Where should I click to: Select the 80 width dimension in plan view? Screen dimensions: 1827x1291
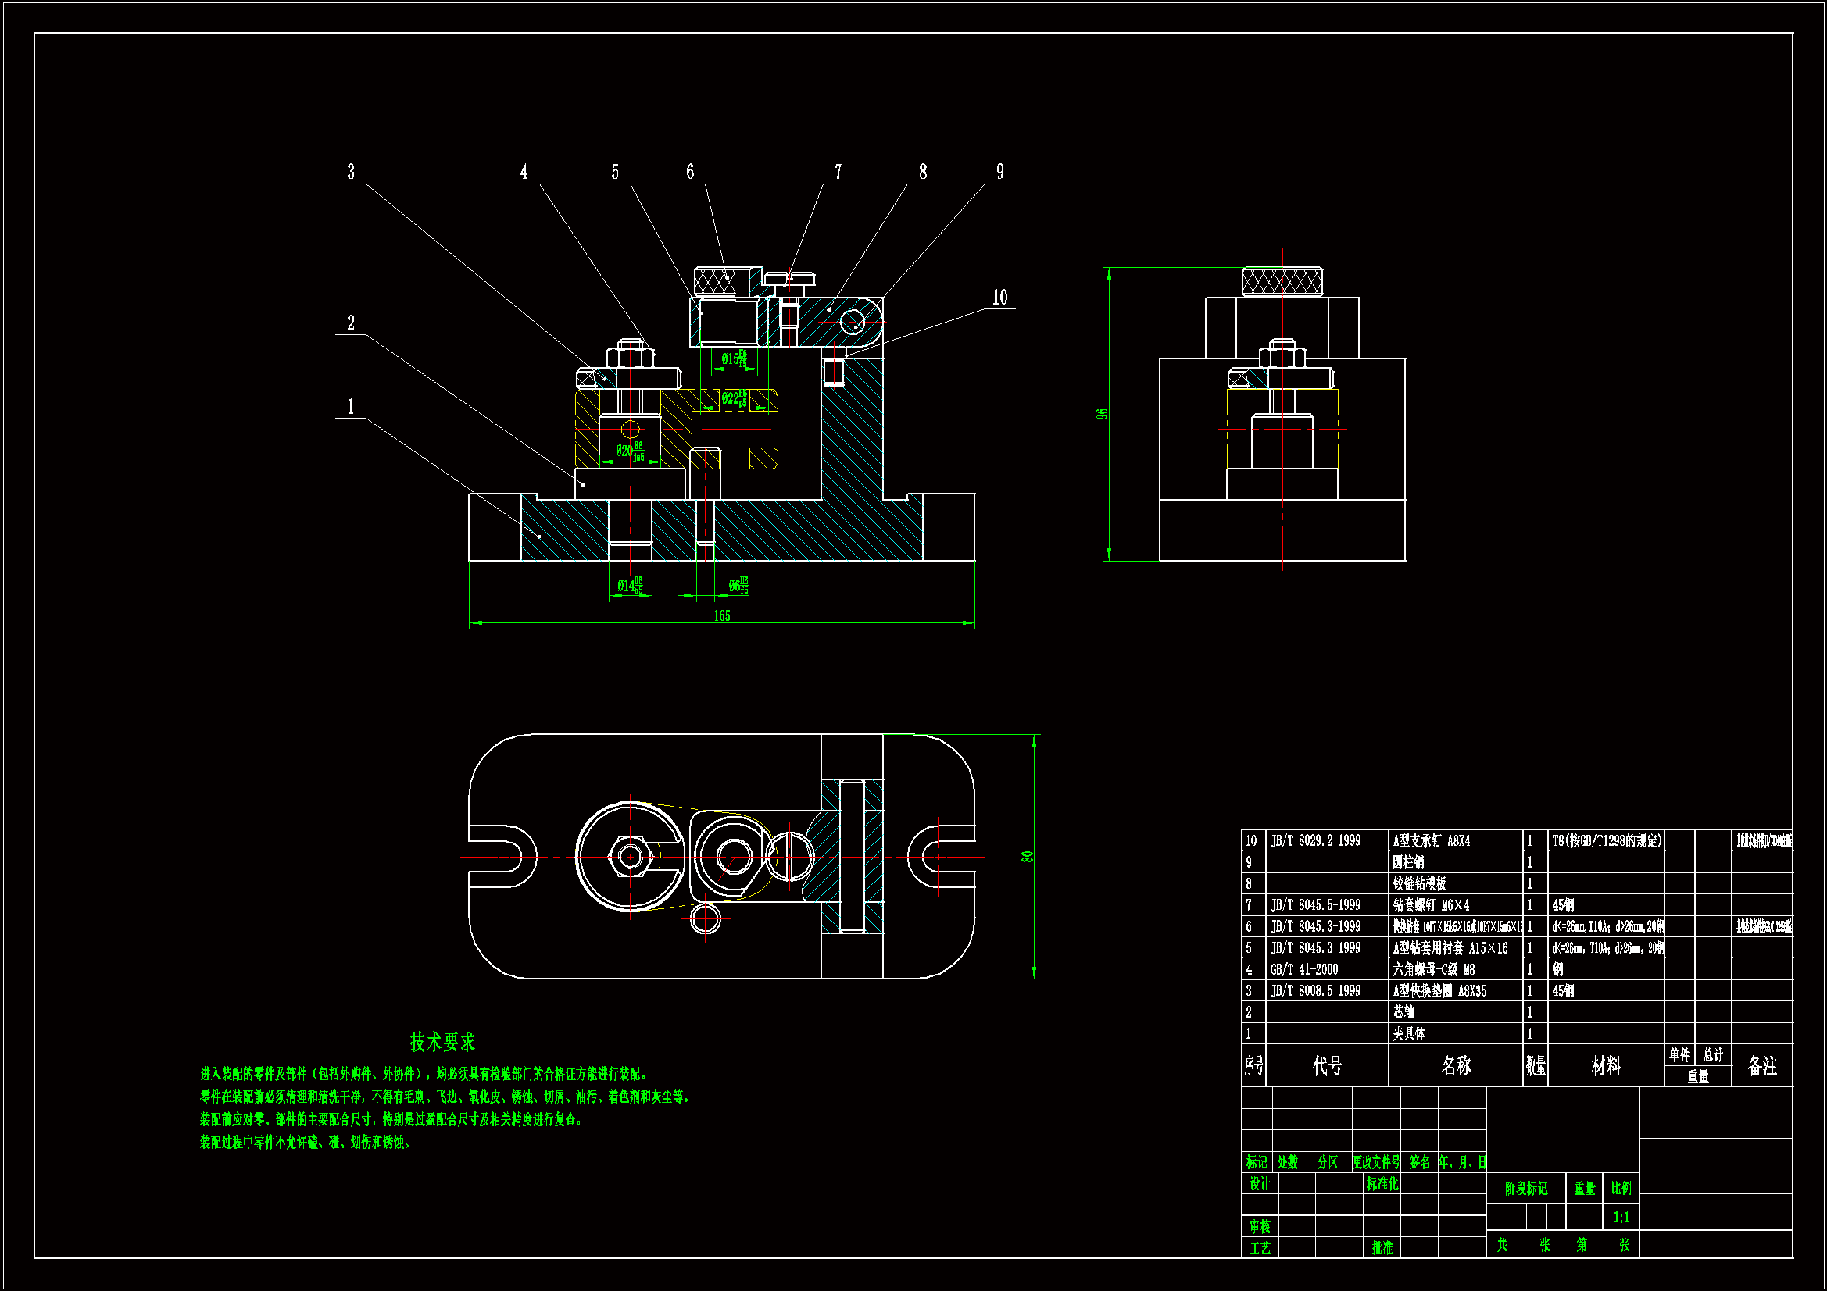pyautogui.click(x=1028, y=857)
